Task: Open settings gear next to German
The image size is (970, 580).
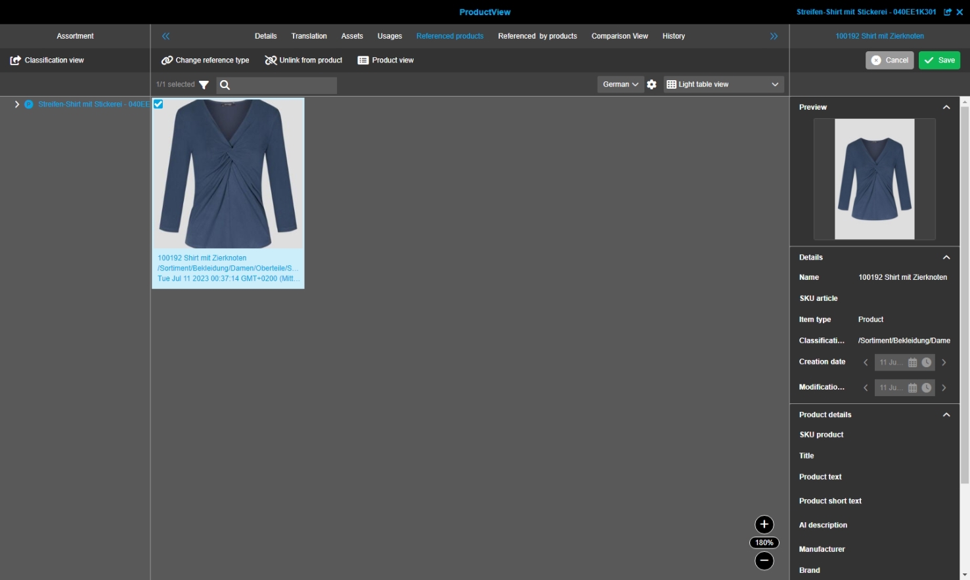Action: pos(651,85)
